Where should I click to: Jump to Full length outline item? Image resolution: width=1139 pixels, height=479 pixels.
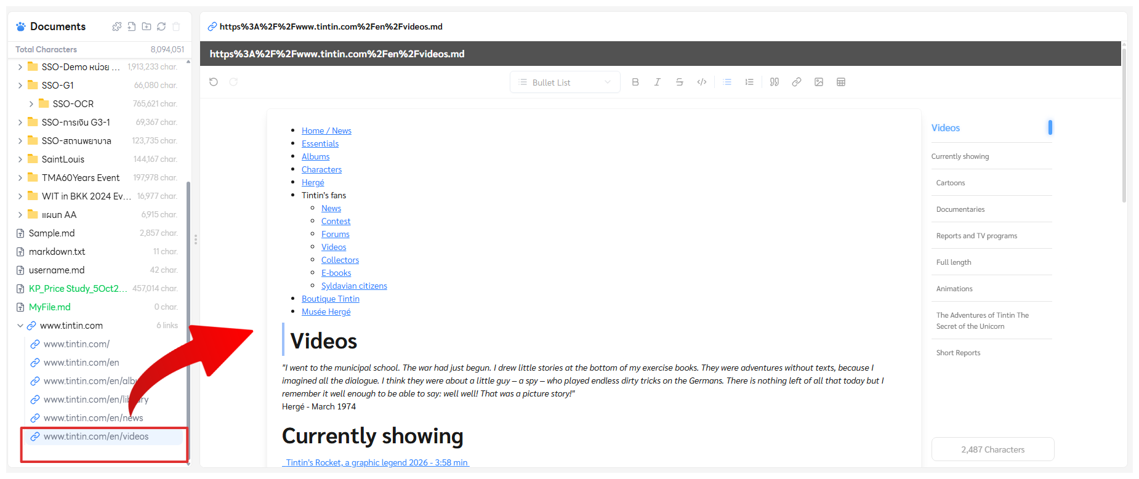tap(954, 262)
